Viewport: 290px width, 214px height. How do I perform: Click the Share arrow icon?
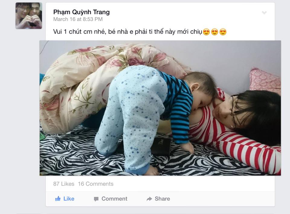(149, 199)
